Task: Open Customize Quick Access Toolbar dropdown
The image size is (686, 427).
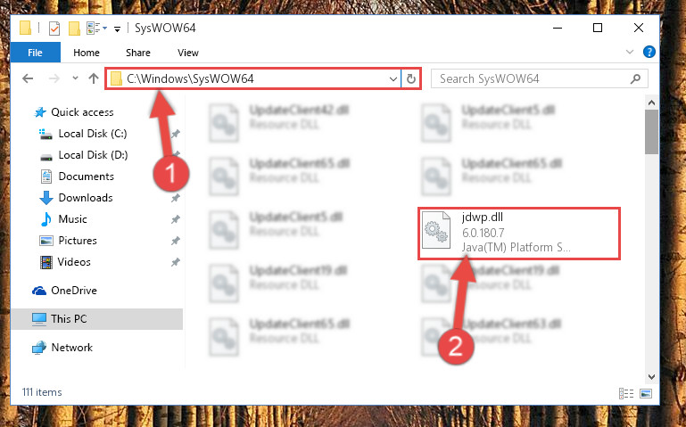Action: [x=117, y=29]
